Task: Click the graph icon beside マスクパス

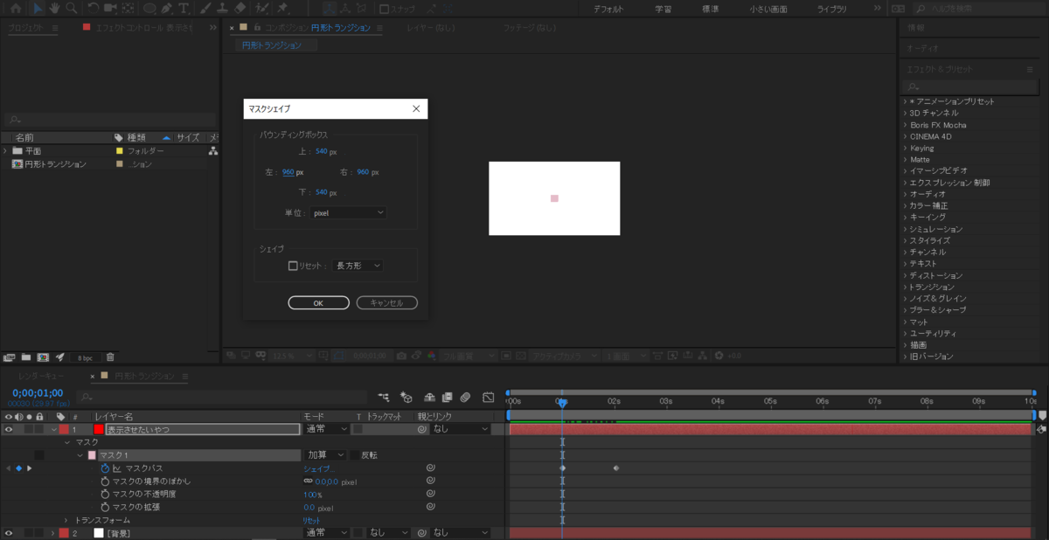Action: [x=117, y=468]
